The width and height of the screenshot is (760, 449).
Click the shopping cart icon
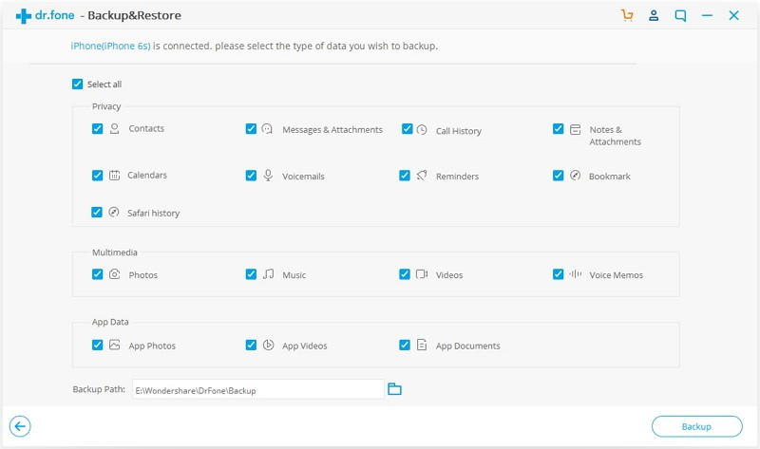tap(626, 16)
